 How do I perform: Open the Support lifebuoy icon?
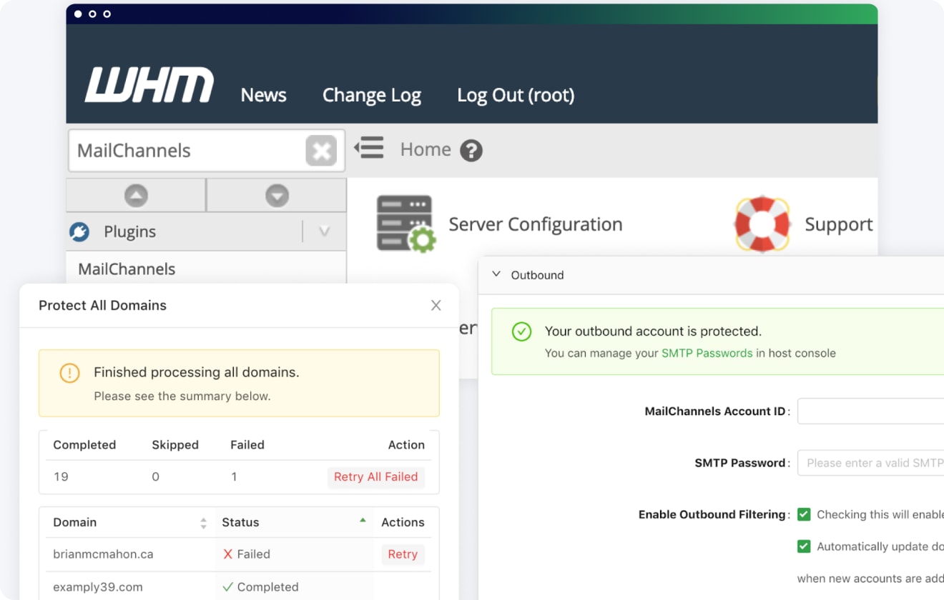pos(762,224)
